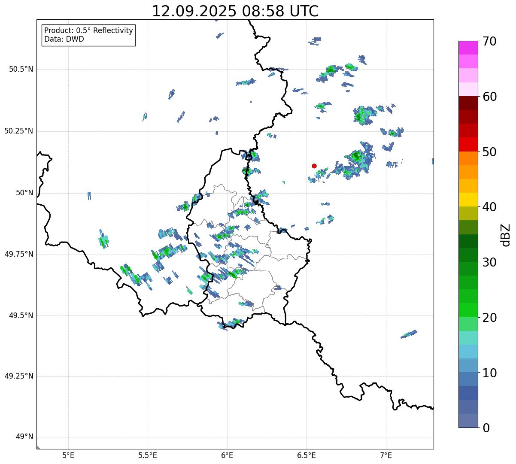Viewport: 516px width, 464px height.
Task: Click the isolated echo near 49.4°N 7.1°E
Action: coord(409,334)
